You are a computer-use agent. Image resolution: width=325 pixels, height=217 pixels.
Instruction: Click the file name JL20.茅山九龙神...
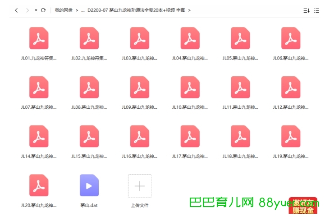(39, 205)
